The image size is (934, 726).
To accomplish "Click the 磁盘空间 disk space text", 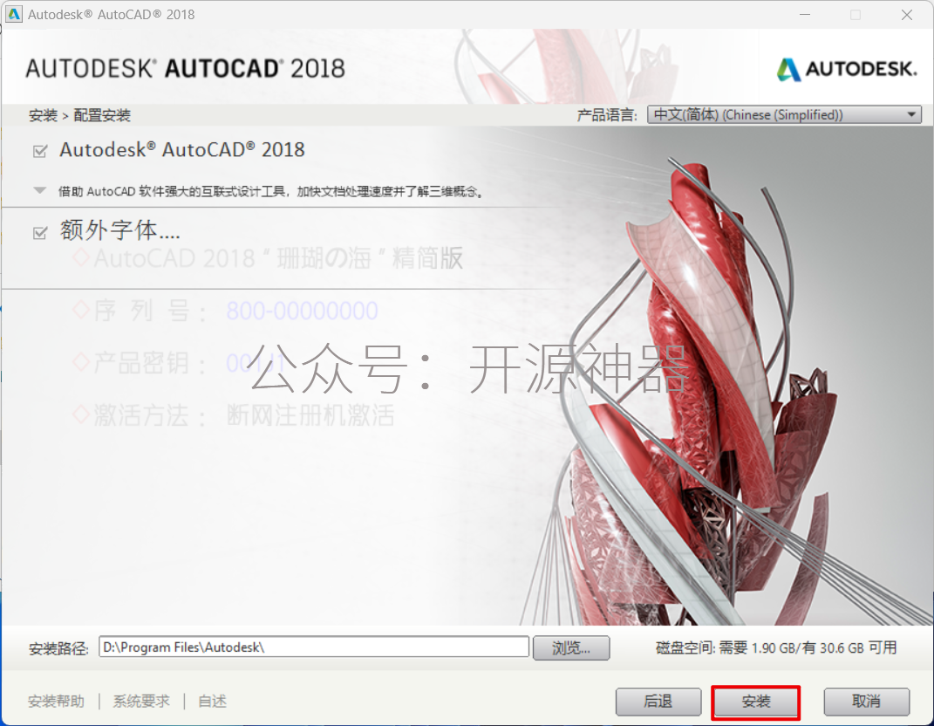I will (776, 648).
